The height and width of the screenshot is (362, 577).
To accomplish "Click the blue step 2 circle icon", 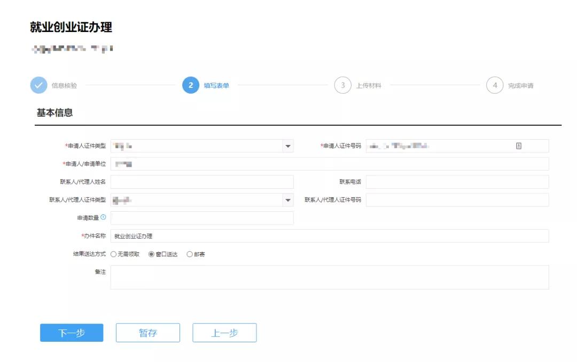I will coord(190,85).
